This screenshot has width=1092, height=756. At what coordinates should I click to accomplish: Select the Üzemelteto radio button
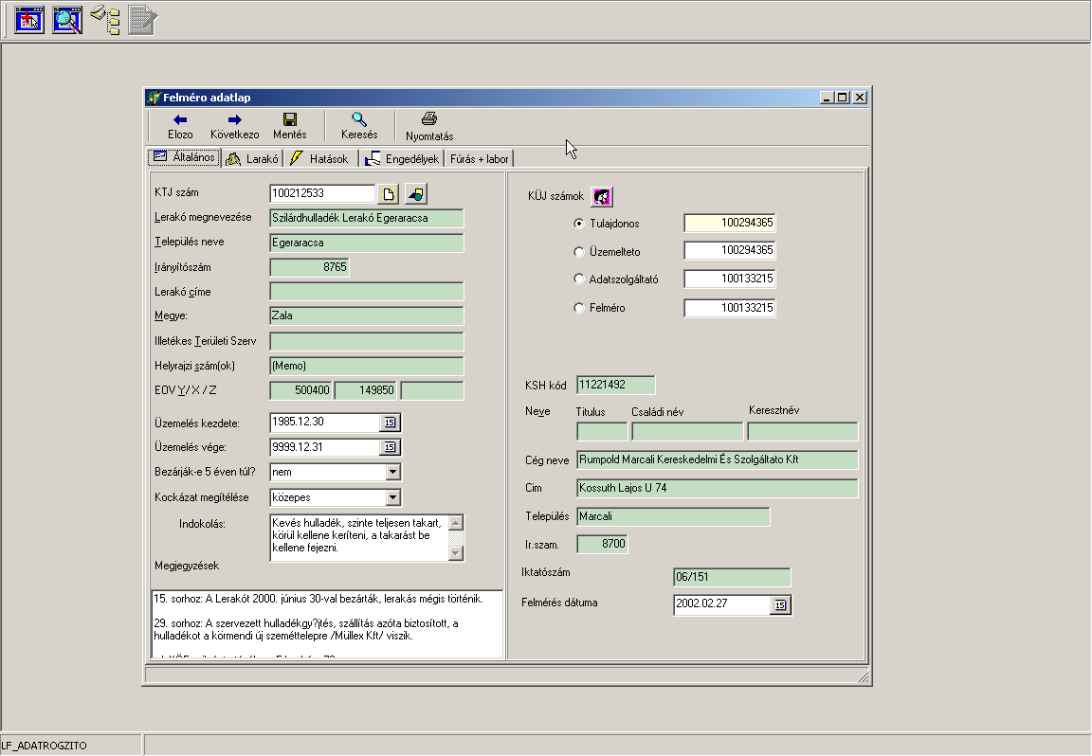point(579,252)
